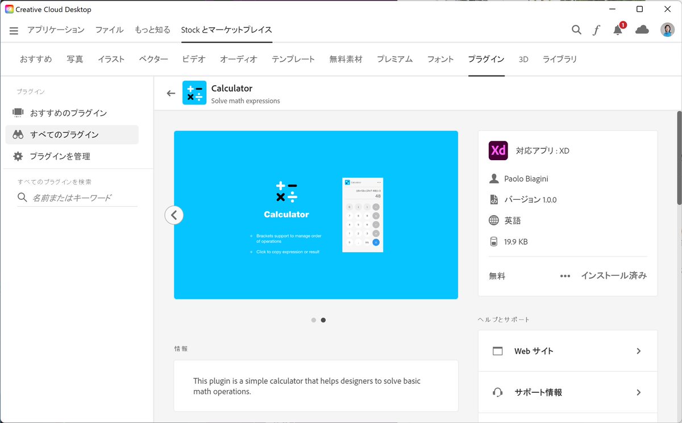682x423 pixels.
Task: Click the Web site window icon
Action: (498, 351)
